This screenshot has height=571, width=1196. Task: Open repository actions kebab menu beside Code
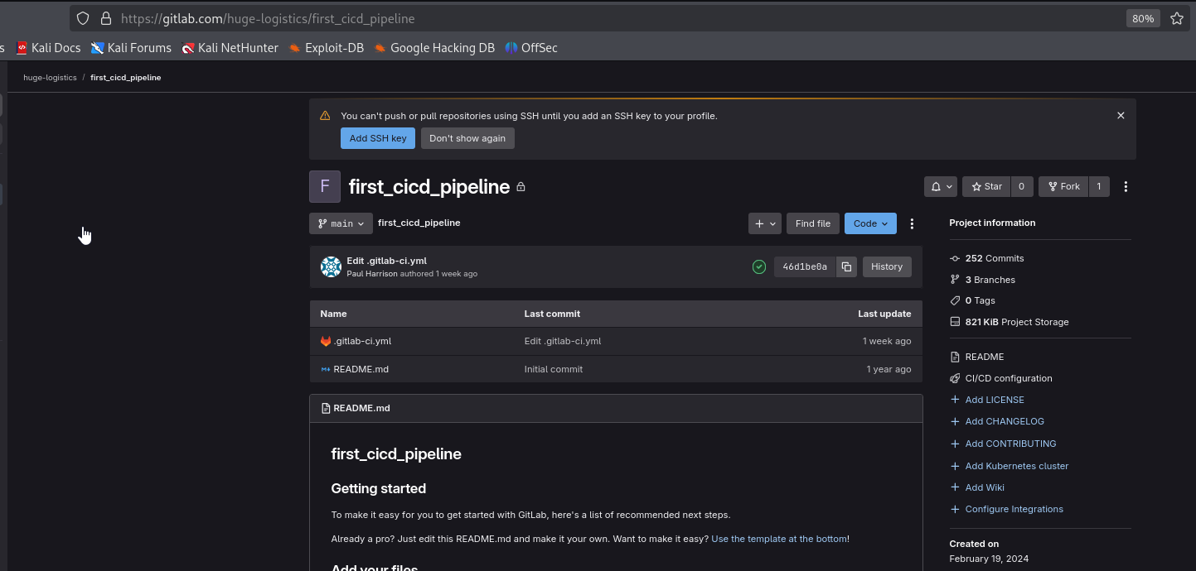(912, 223)
